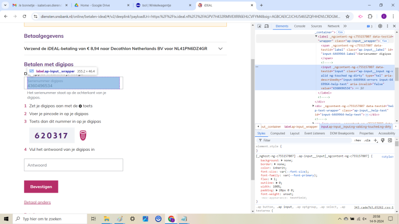Toggle the computed styles sidebar

[390, 140]
